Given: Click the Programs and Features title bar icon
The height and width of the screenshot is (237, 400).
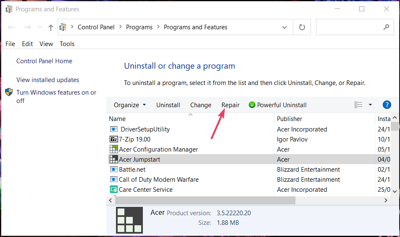Looking at the screenshot, I should (9, 9).
